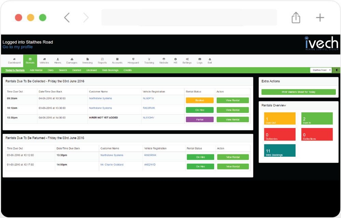Open the Hirers person icon
The image size is (341, 218).
click(x=58, y=59)
